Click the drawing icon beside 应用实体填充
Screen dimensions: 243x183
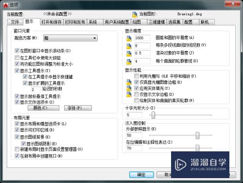click(x=129, y=88)
